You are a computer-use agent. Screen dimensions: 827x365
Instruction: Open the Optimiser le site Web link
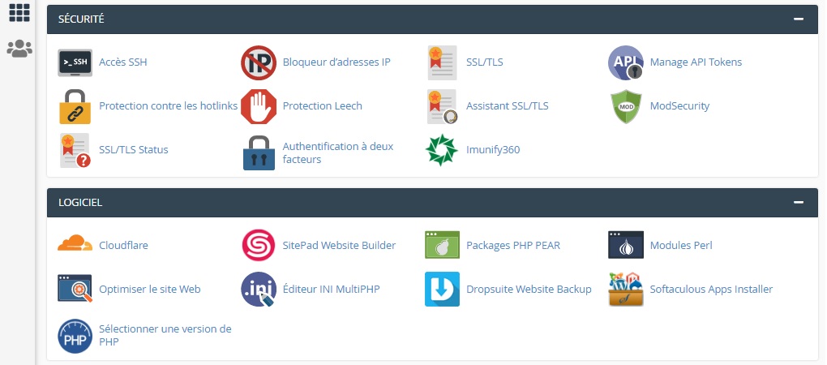click(149, 289)
